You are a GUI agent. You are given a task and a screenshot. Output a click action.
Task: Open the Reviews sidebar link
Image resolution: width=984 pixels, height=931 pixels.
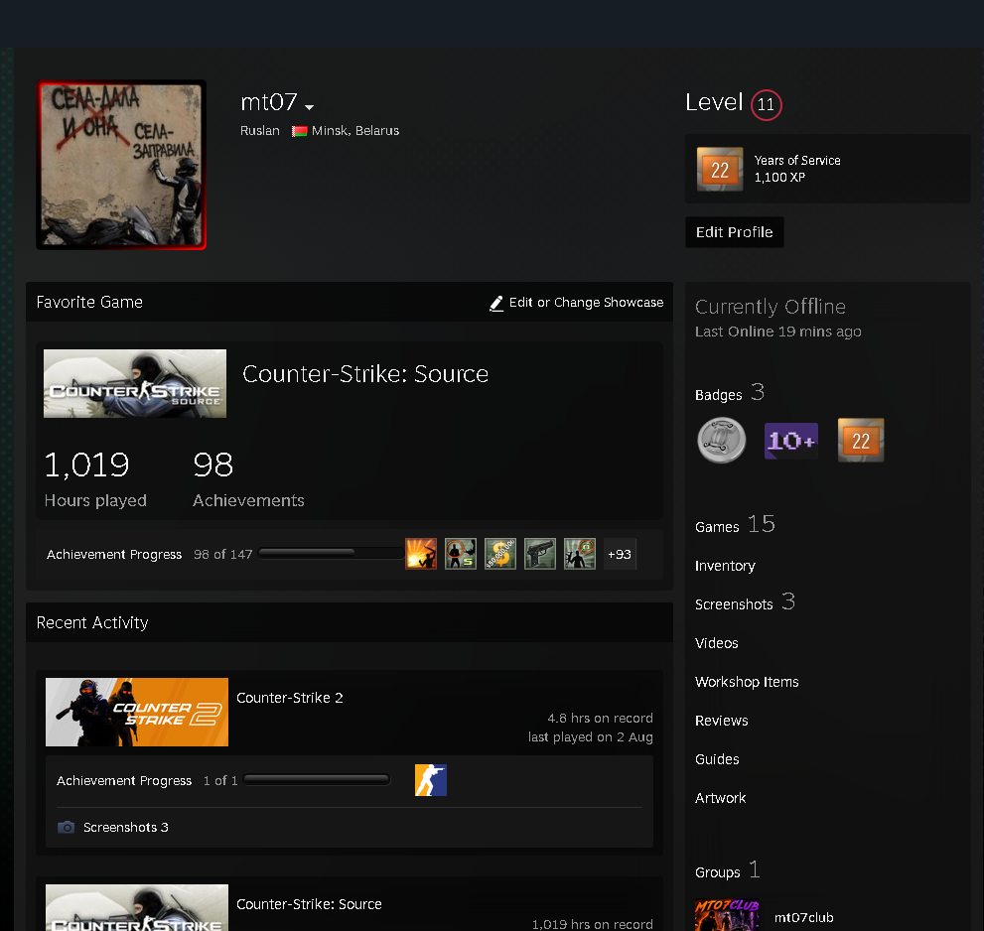(721, 721)
